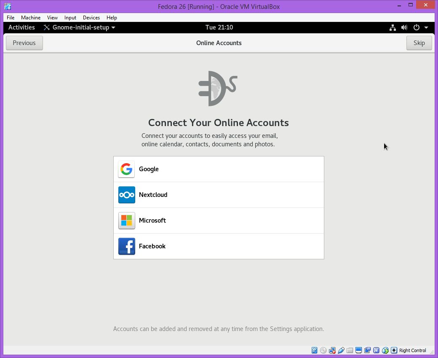Viewport: 438px width, 358px height.
Task: Click the optical disc icon in VirtualBox status bar
Action: tap(323, 350)
